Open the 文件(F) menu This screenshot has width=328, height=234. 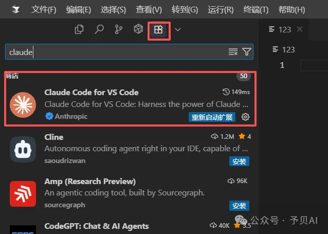click(44, 10)
